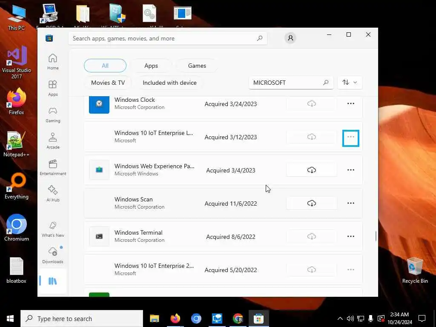Open AI Hub in the sidebar

tap(53, 194)
